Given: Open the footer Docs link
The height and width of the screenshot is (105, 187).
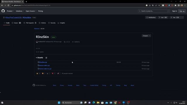Looking at the screenshot, I should click(85, 85).
